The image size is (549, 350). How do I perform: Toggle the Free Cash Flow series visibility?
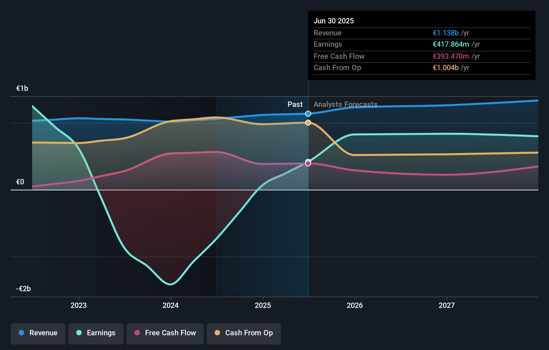[165, 333]
